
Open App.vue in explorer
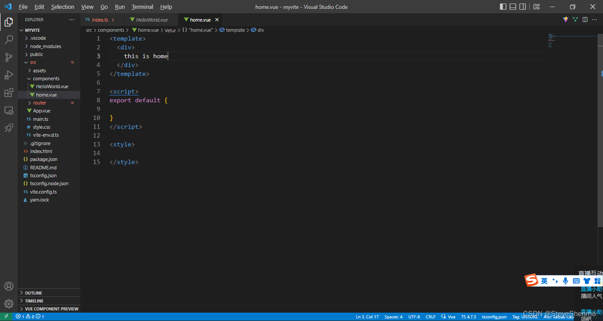pos(49,111)
